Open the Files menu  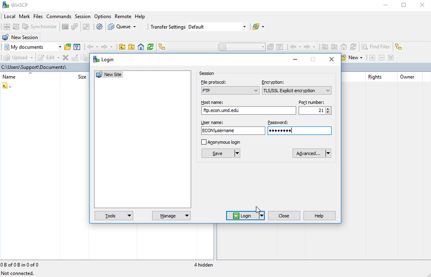(x=38, y=16)
